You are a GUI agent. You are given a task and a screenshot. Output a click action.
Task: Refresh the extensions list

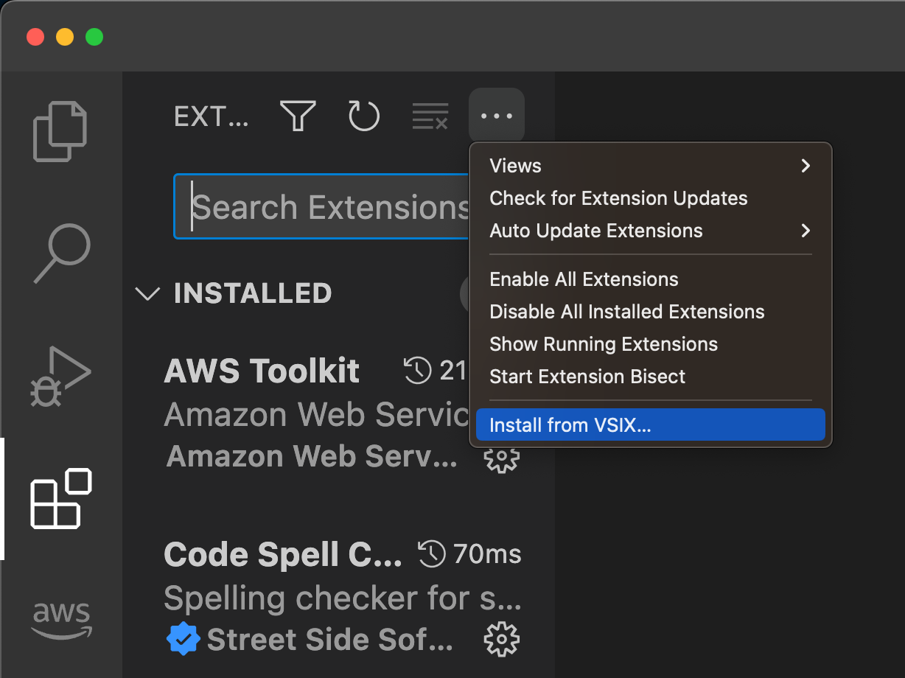[363, 116]
